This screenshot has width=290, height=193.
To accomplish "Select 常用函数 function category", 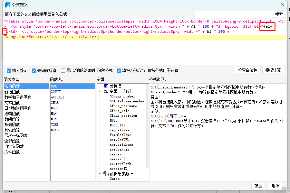I will pyautogui.click(x=26, y=86).
